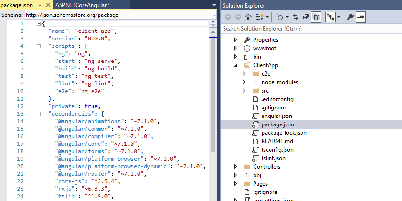
Task: Open the Pending Changes Filter dropdown arrow
Action: coord(287,17)
